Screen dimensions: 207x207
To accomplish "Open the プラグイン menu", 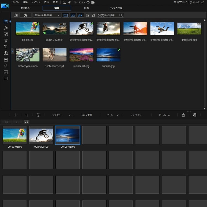I will pos(36,2).
